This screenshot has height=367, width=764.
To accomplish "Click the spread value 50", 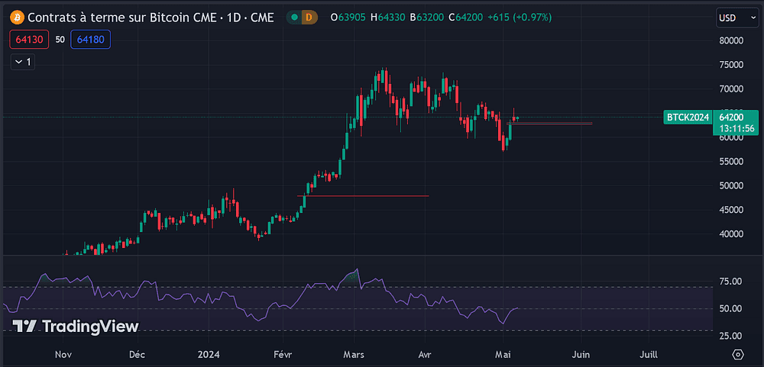I will click(x=60, y=40).
